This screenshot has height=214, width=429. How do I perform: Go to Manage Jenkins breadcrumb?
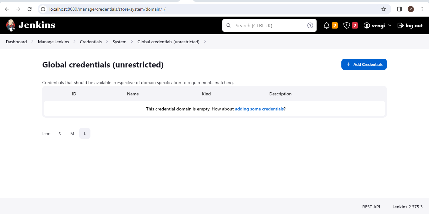53,42
